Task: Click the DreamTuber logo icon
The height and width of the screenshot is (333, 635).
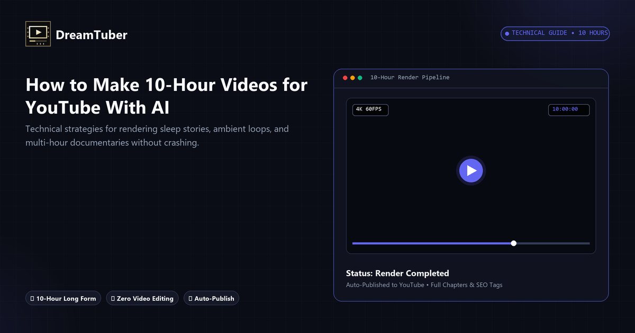Action: coord(38,34)
